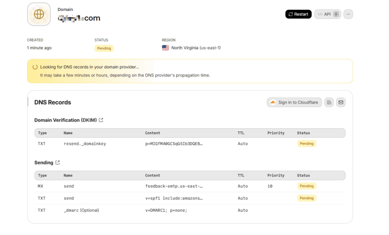
Task: Click the Sending section heading
Action: pyautogui.click(x=44, y=163)
